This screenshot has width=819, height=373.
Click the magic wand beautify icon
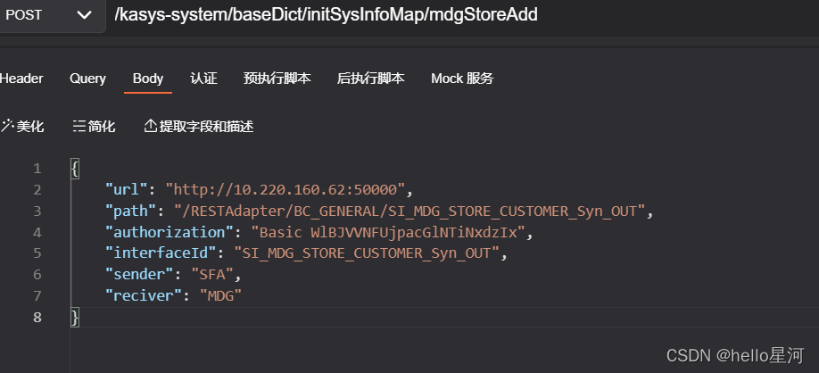coord(7,126)
